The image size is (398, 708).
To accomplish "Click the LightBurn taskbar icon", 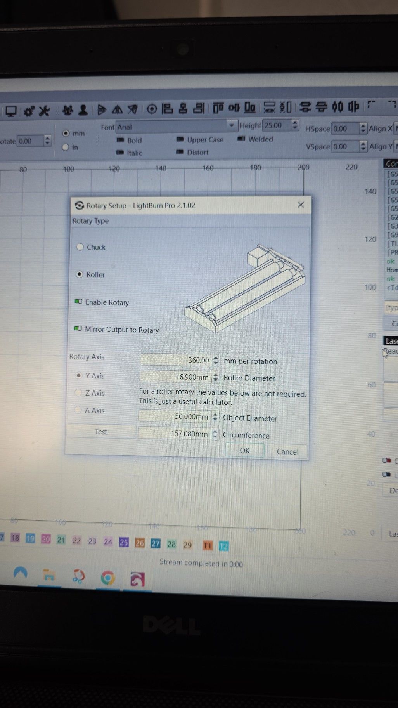I will [x=137, y=579].
